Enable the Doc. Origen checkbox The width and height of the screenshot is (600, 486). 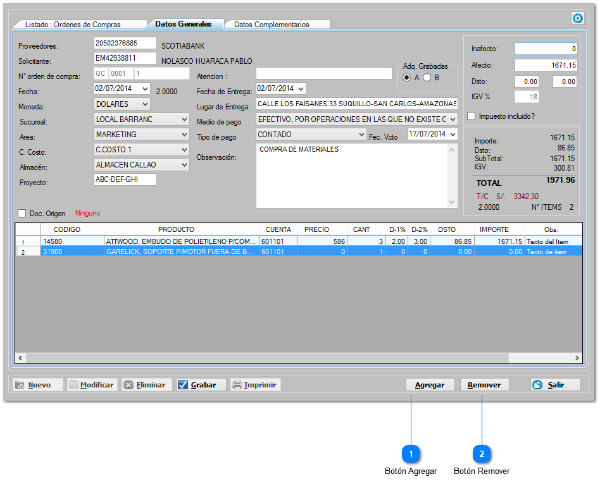point(22,213)
